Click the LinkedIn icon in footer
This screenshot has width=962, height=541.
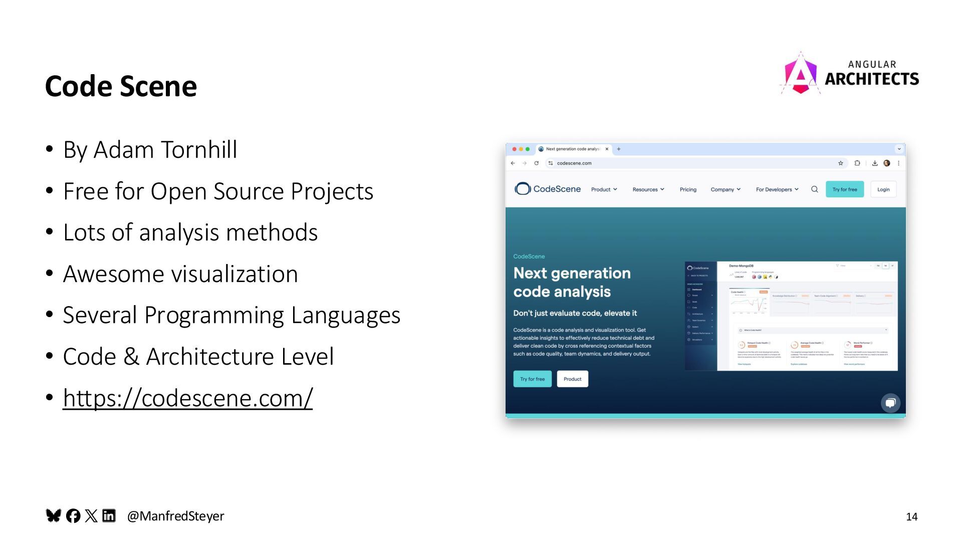109,516
